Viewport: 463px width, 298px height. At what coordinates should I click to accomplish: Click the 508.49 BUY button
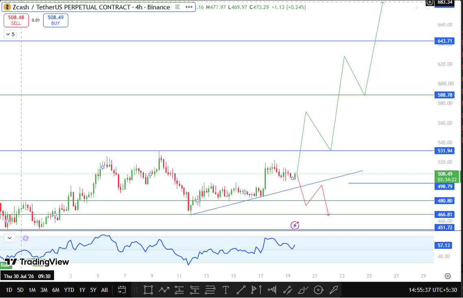pos(56,20)
